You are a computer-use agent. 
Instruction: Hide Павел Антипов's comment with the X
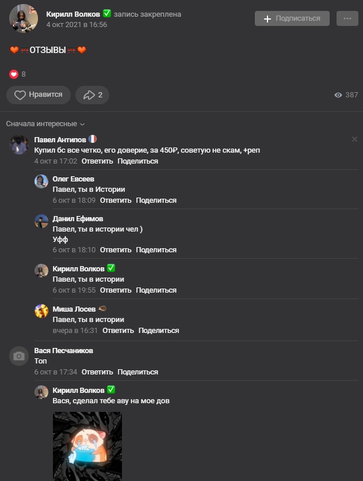tap(354, 139)
